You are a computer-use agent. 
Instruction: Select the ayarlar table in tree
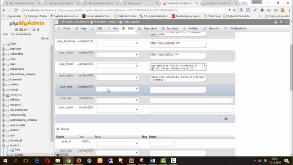coord(19,155)
